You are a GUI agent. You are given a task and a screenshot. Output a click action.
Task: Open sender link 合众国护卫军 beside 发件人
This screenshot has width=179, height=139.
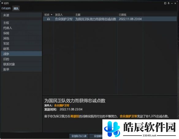pos(62,105)
